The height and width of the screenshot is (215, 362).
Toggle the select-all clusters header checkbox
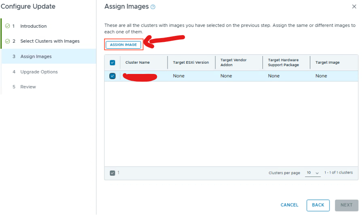[x=112, y=62]
